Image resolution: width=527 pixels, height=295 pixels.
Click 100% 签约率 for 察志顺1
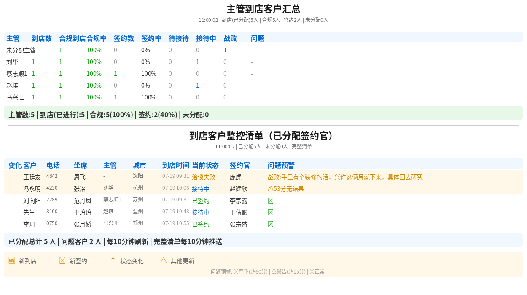[x=149, y=74]
